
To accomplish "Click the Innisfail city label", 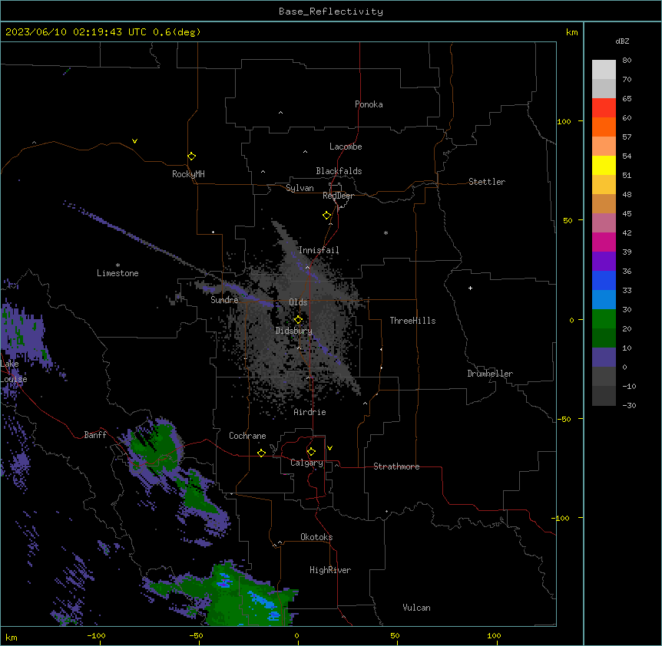I will (319, 250).
